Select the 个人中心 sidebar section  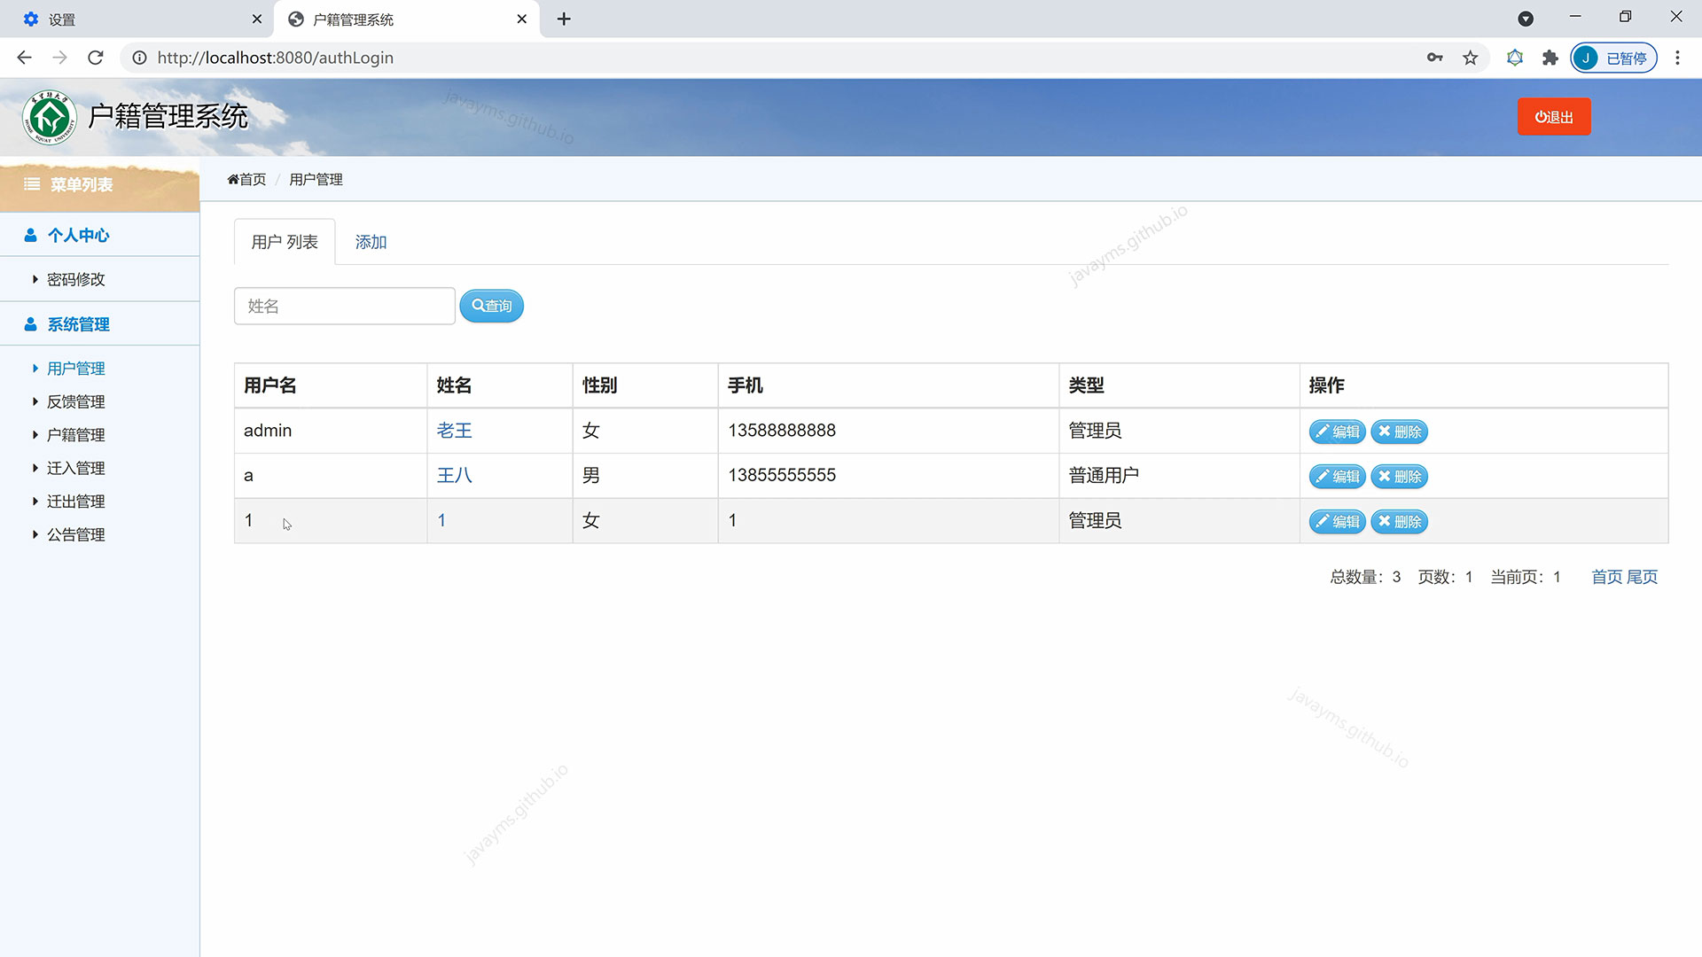point(78,235)
